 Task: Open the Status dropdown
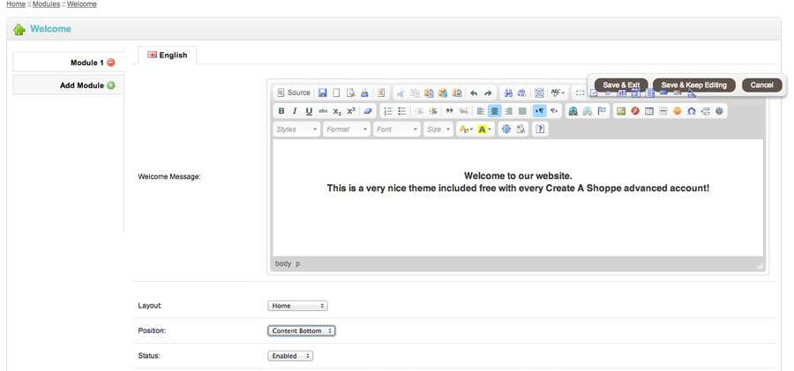pyautogui.click(x=290, y=356)
